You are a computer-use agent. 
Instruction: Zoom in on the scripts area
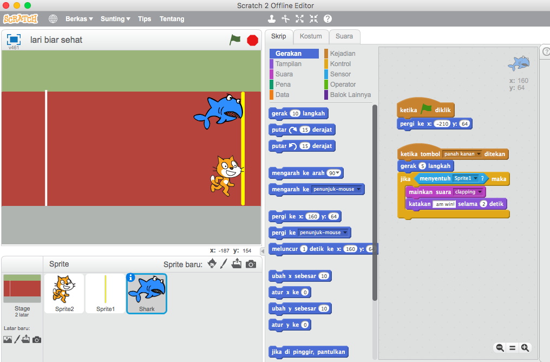click(x=525, y=347)
